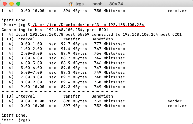Click the 744 Mbits/sec bandwidth value
This screenshot has height=124, width=193.
click(109, 58)
